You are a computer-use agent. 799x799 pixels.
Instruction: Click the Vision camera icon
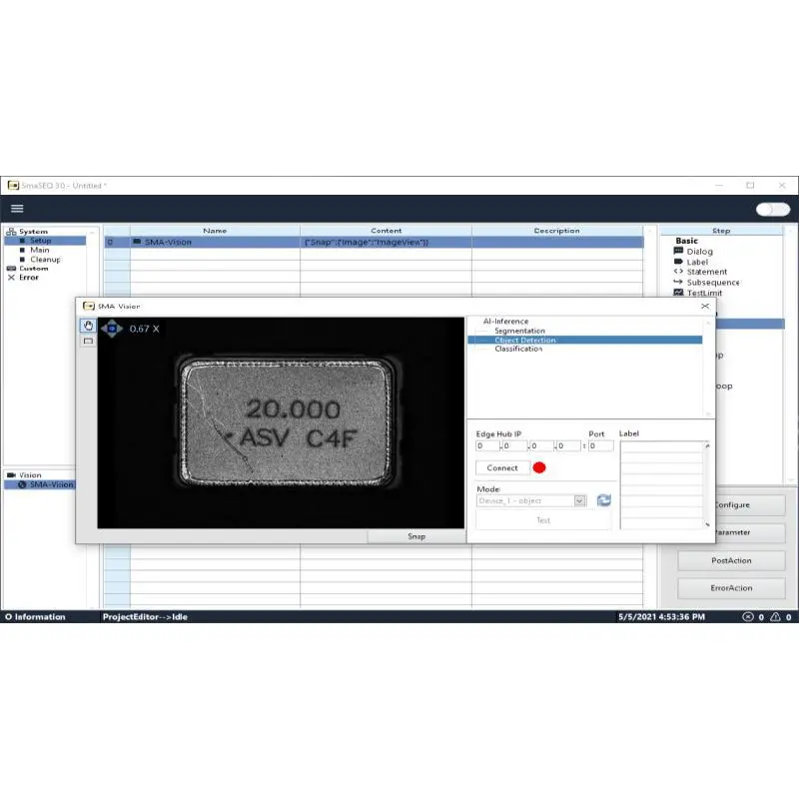11,475
